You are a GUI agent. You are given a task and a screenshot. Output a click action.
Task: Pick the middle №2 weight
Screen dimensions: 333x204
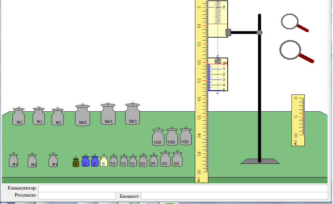(39, 116)
